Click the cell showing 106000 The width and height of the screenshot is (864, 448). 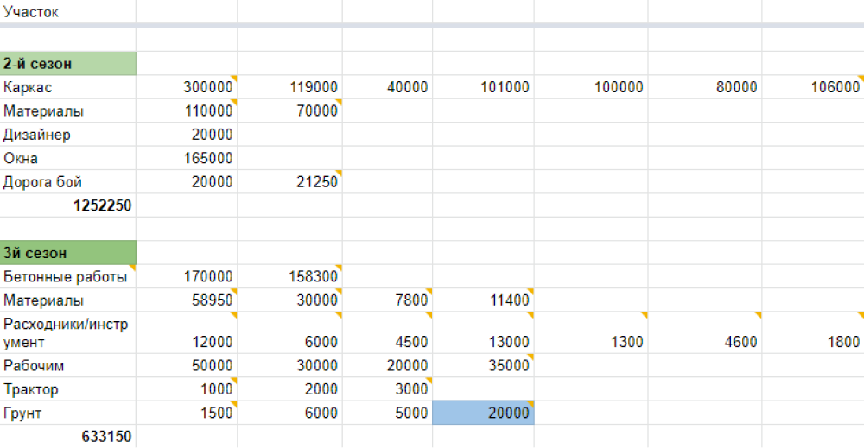click(x=812, y=87)
